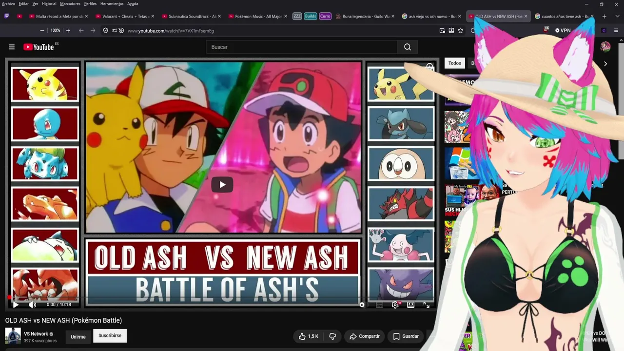Switch to the Subnautica Soundtrack tab

191,16
